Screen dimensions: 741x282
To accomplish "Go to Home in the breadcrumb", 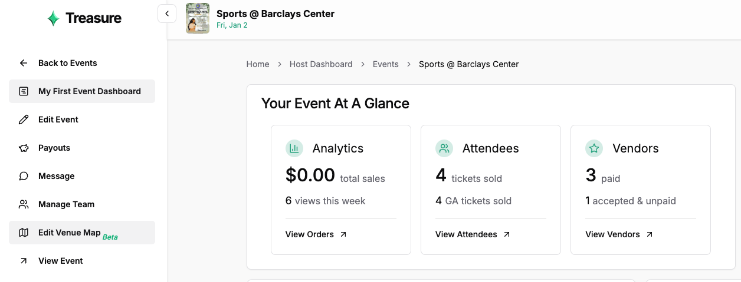I will (258, 64).
